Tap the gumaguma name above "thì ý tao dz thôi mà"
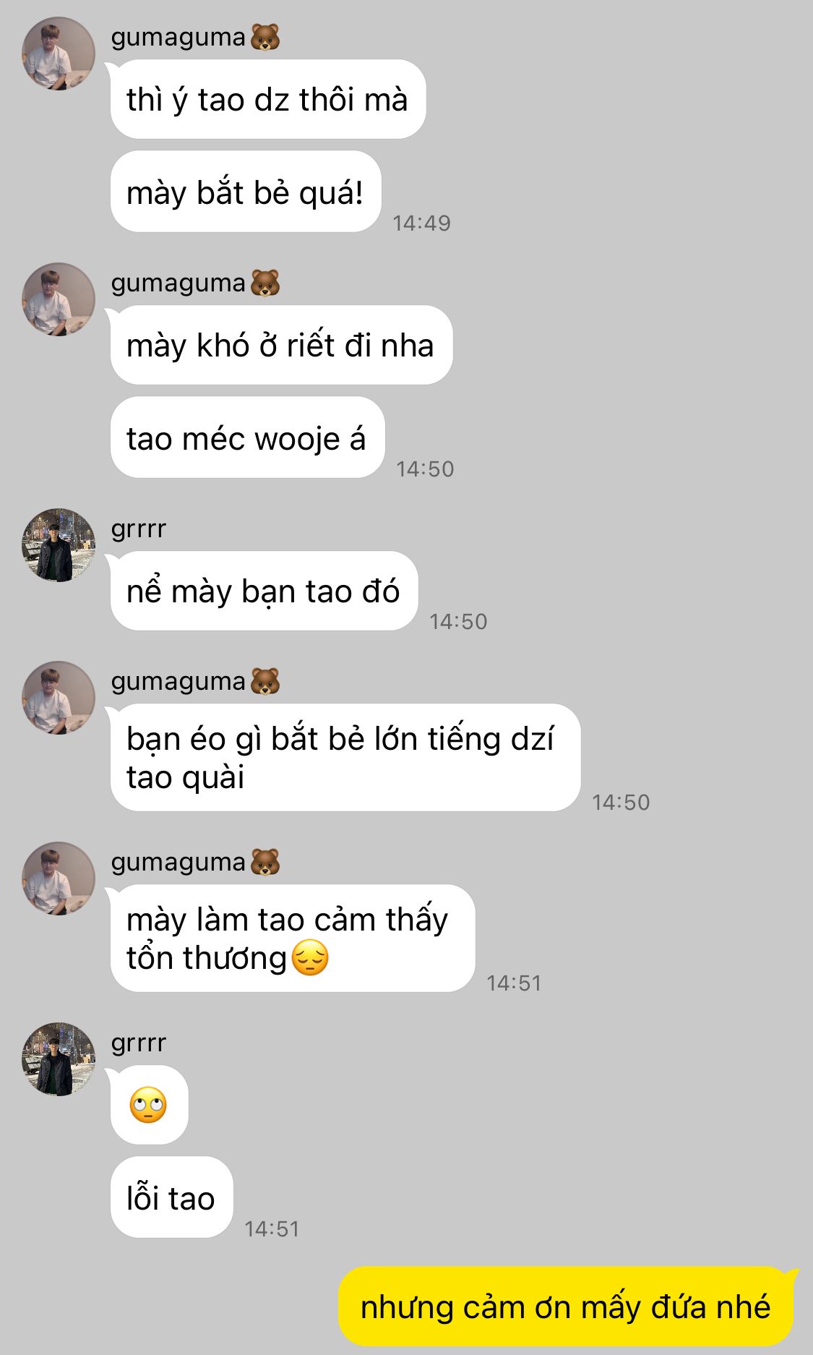 178,37
